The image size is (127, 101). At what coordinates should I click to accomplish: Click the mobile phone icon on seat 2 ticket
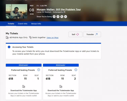(61, 86)
